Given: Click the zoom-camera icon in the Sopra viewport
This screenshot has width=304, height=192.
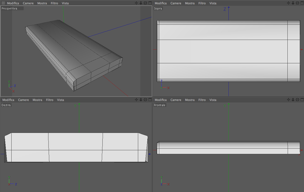Looking at the screenshot, I should pyautogui.click(x=293, y=3).
